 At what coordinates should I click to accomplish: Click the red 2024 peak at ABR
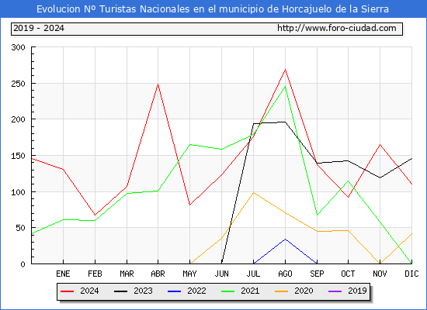[x=158, y=84]
